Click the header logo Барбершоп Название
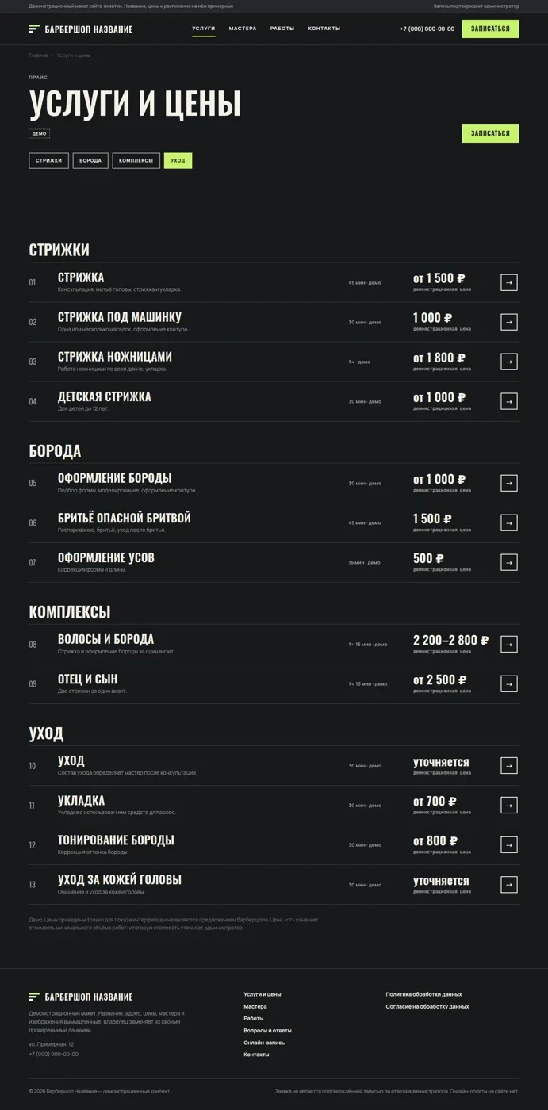This screenshot has width=548, height=1110. [x=81, y=29]
